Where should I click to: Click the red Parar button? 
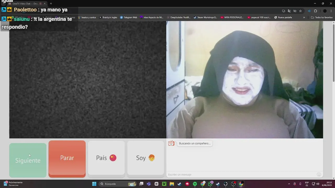coord(67,159)
